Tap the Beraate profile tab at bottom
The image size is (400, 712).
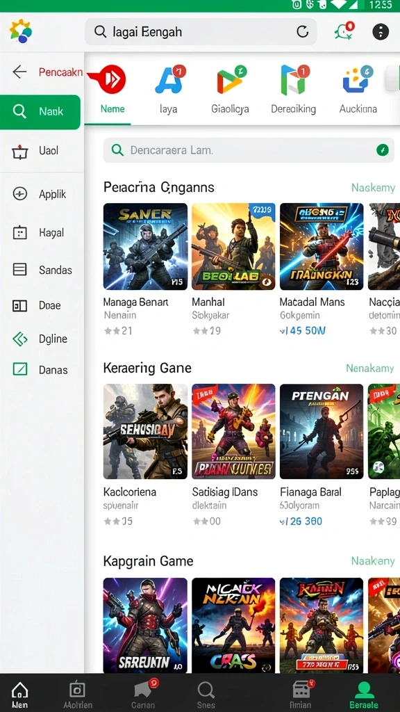click(364, 695)
